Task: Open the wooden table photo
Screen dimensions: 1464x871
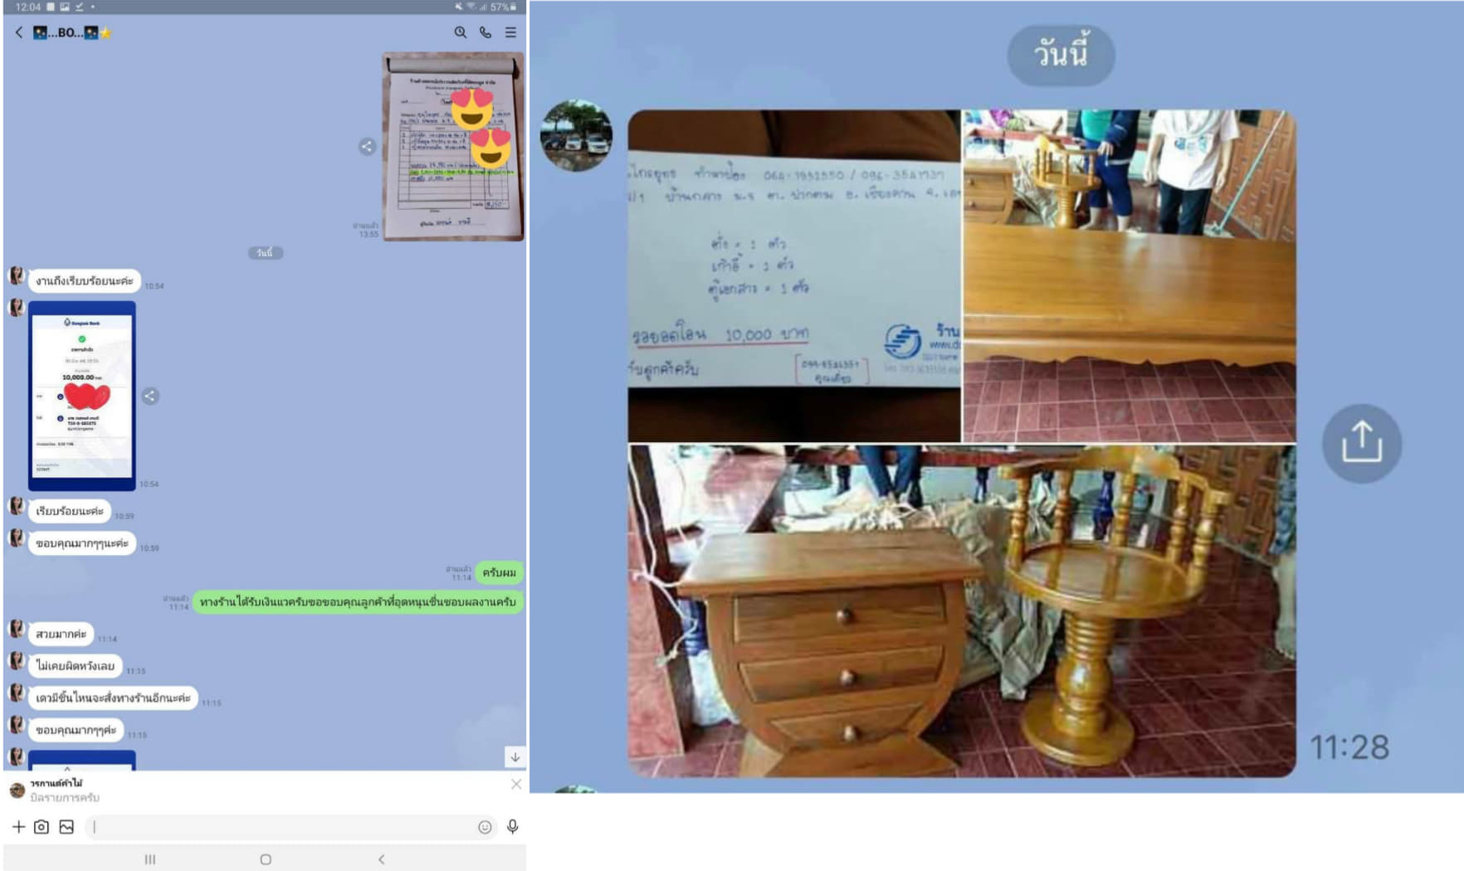Action: point(1129,275)
